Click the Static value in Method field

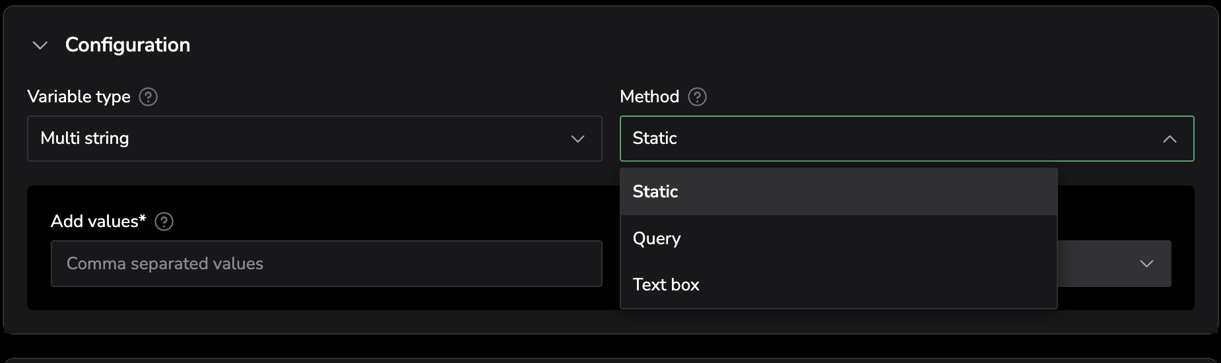655,139
